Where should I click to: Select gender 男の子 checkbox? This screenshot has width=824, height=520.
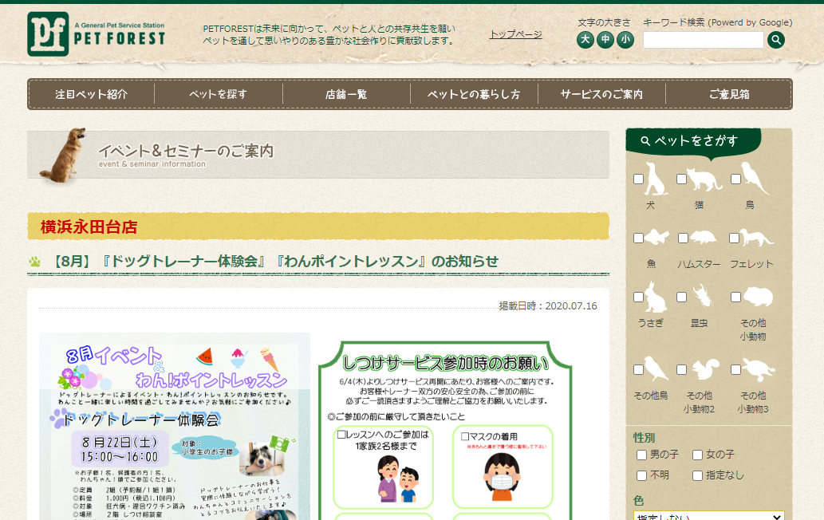[x=641, y=455]
